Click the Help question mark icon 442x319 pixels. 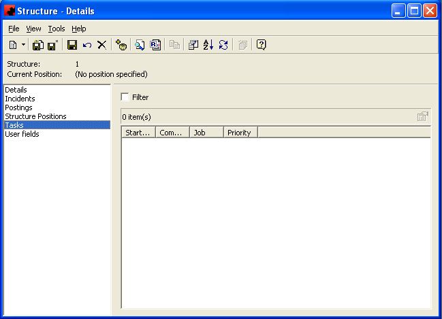[261, 45]
